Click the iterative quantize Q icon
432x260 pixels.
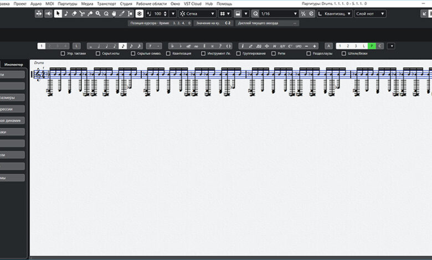pyautogui.click(x=255, y=13)
